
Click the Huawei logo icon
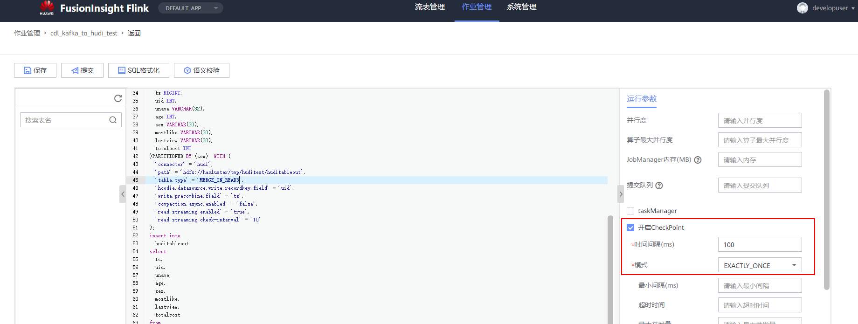[x=47, y=8]
